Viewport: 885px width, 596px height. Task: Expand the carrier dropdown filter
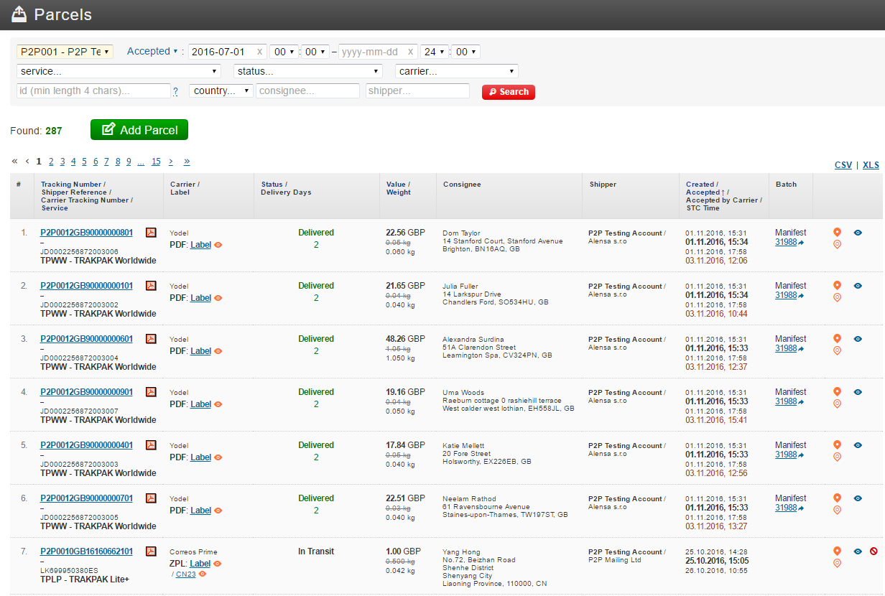(x=457, y=71)
